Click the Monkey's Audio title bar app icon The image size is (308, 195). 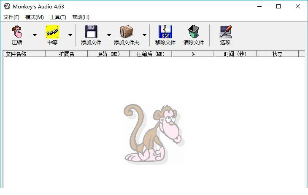7,7
